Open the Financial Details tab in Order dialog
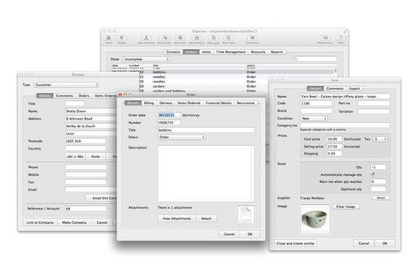The height and width of the screenshot is (280, 419). pyautogui.click(x=219, y=103)
